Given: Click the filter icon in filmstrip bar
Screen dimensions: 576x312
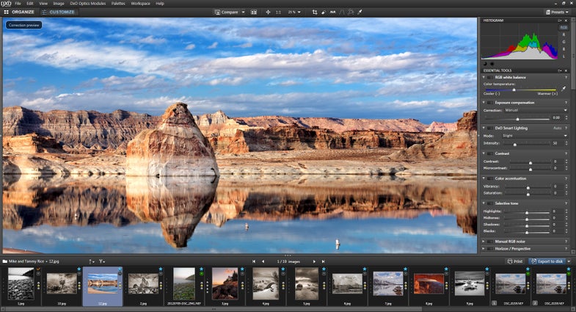Looking at the screenshot, I should coord(102,261).
